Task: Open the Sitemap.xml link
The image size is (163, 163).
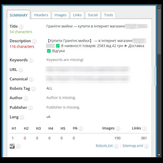Action: [133, 146]
